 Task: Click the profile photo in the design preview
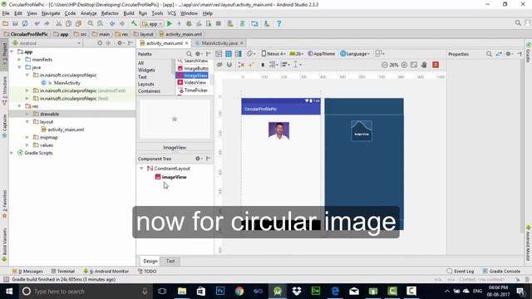(x=279, y=131)
